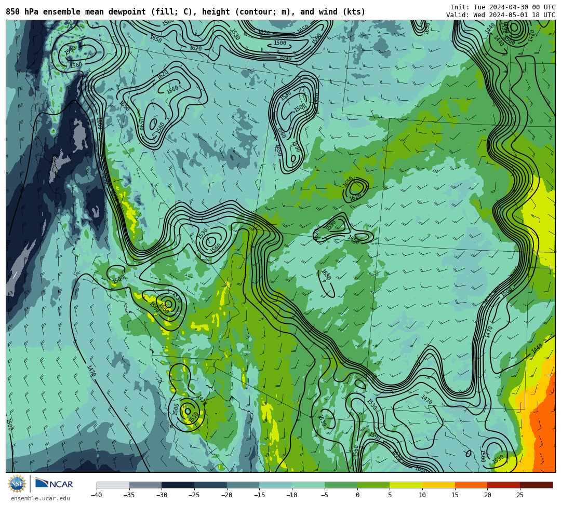Click the positive 15 colorbar tick label
Viewport: 561px width, 505px height.
coord(455,495)
